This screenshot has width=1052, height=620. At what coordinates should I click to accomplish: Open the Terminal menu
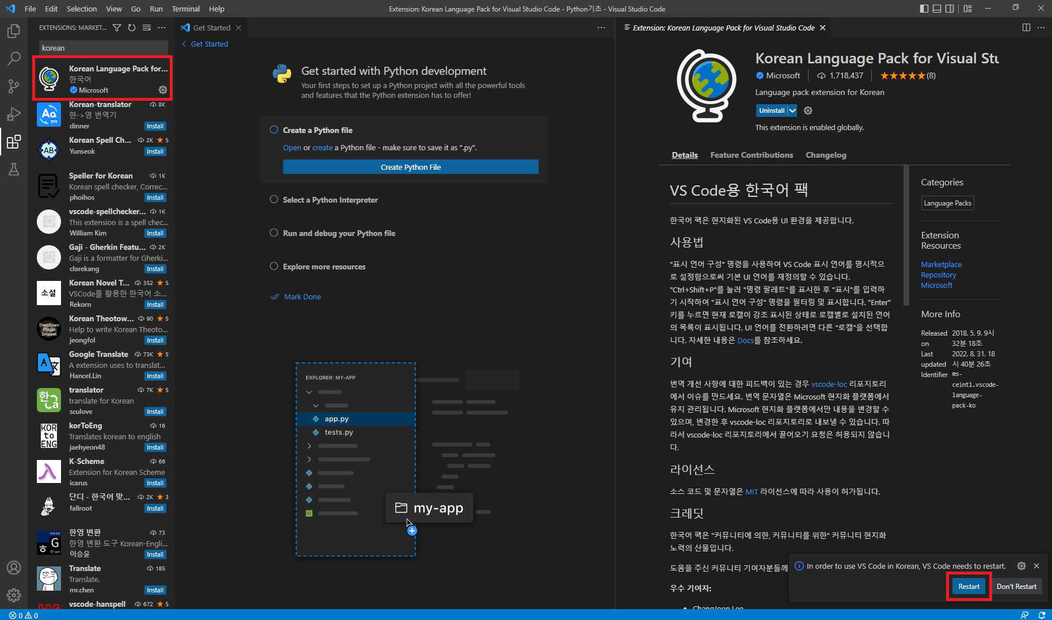pos(185,9)
